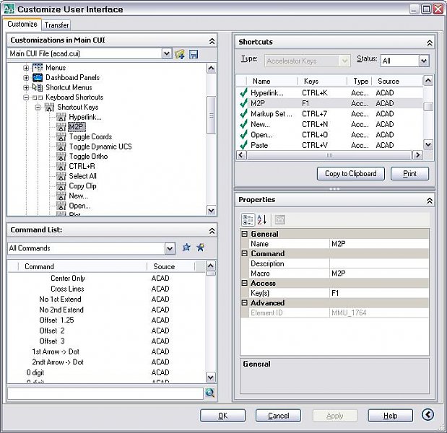Click the Shortcut Keys folder icon
447x433 pixels.
pyautogui.click(x=49, y=107)
